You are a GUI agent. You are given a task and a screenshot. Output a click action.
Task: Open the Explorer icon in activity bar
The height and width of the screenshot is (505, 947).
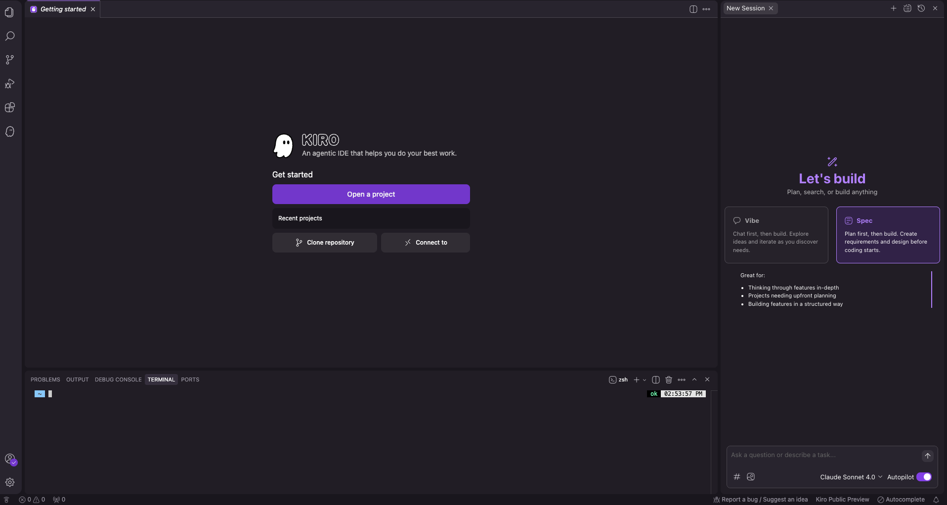click(10, 12)
